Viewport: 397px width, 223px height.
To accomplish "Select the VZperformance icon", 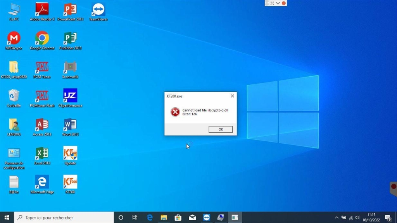I will point(70,98).
